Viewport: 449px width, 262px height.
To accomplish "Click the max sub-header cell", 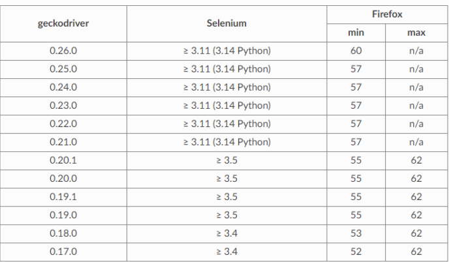I will point(416,31).
